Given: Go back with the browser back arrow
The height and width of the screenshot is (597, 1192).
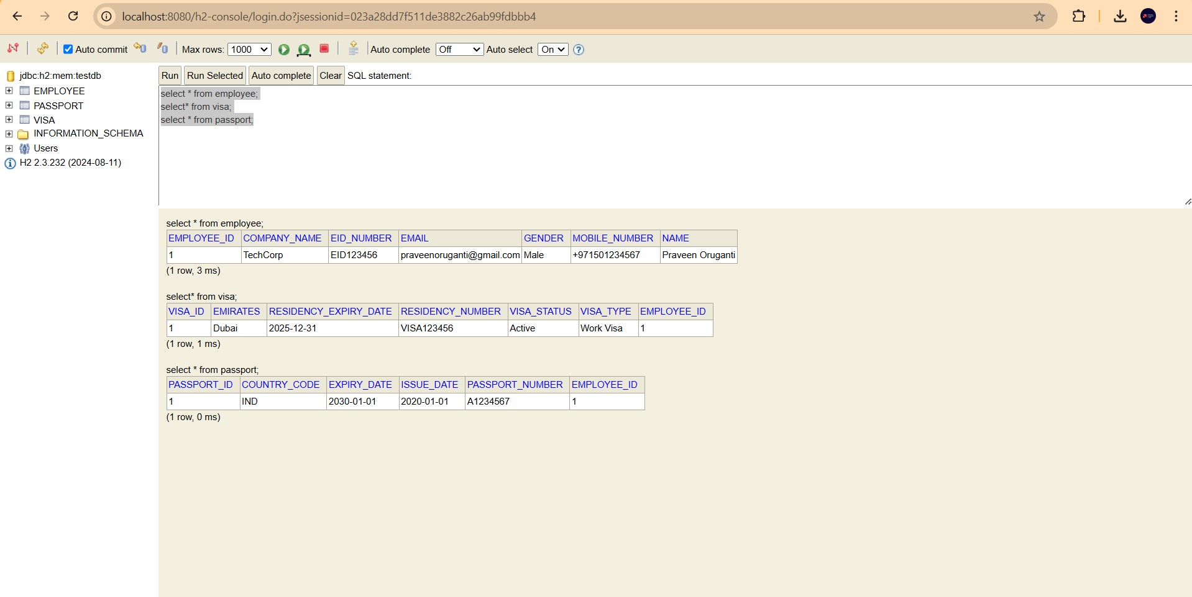Looking at the screenshot, I should click(x=17, y=16).
